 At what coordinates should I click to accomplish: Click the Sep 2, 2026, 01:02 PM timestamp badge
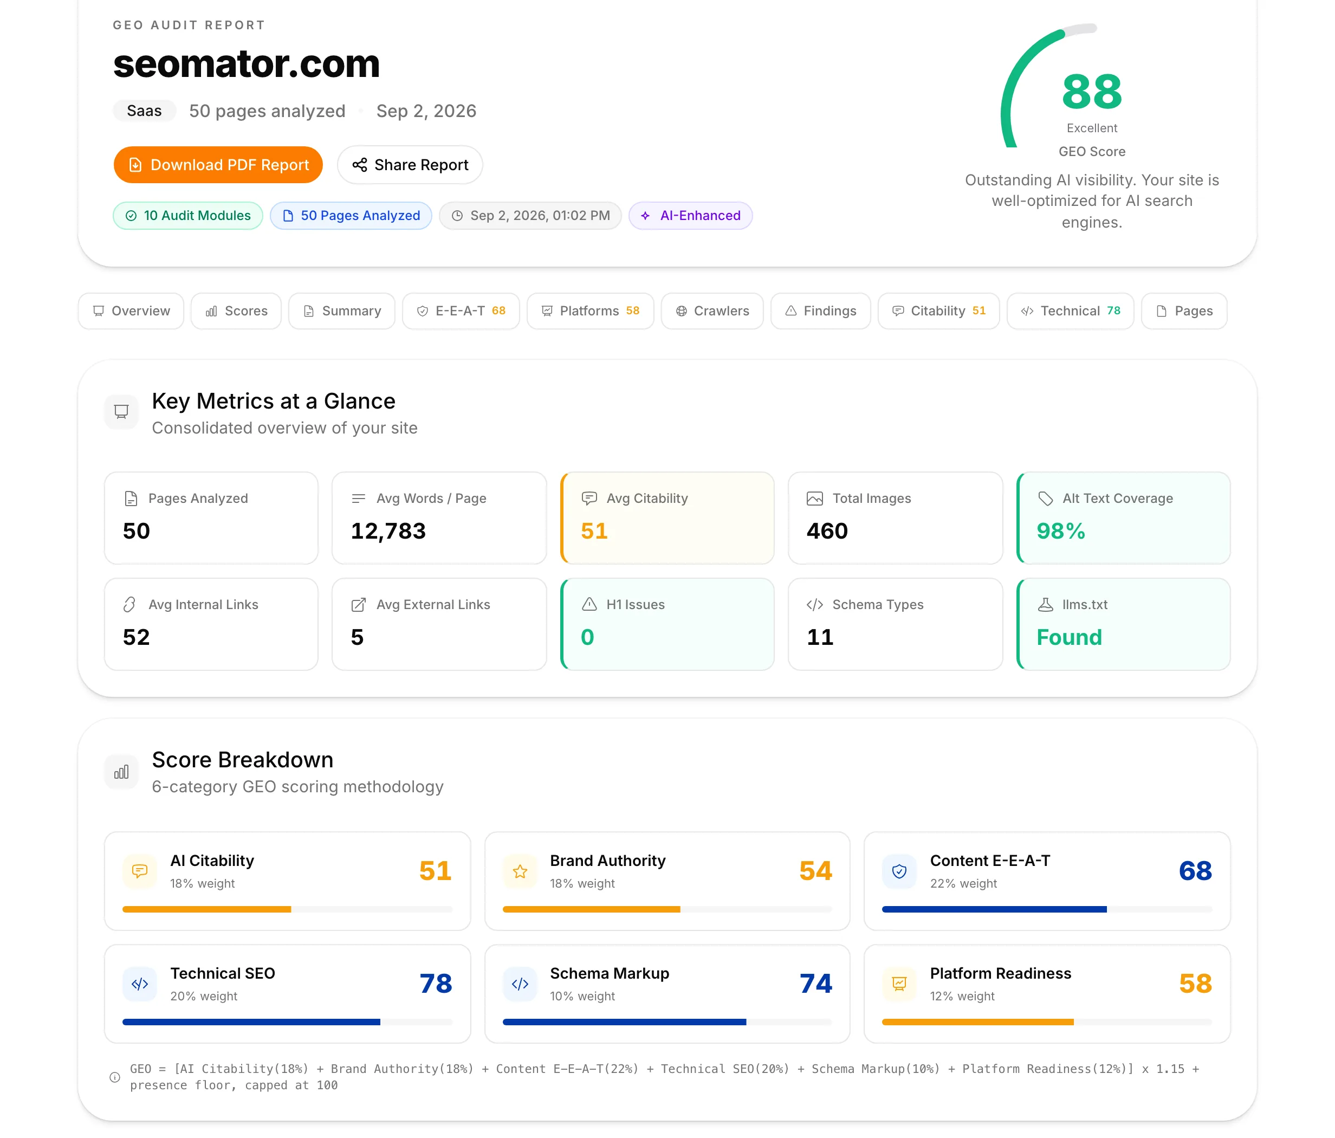530,216
